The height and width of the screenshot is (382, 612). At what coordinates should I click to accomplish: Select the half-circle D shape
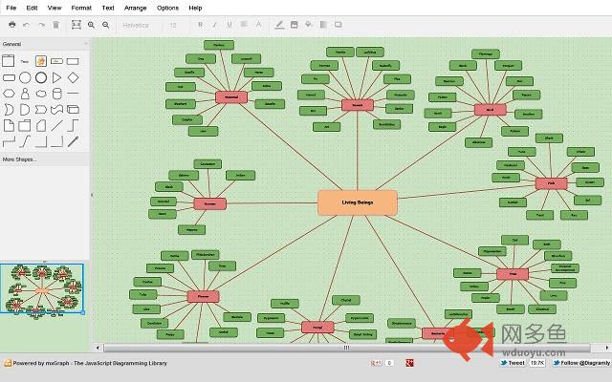(x=25, y=110)
